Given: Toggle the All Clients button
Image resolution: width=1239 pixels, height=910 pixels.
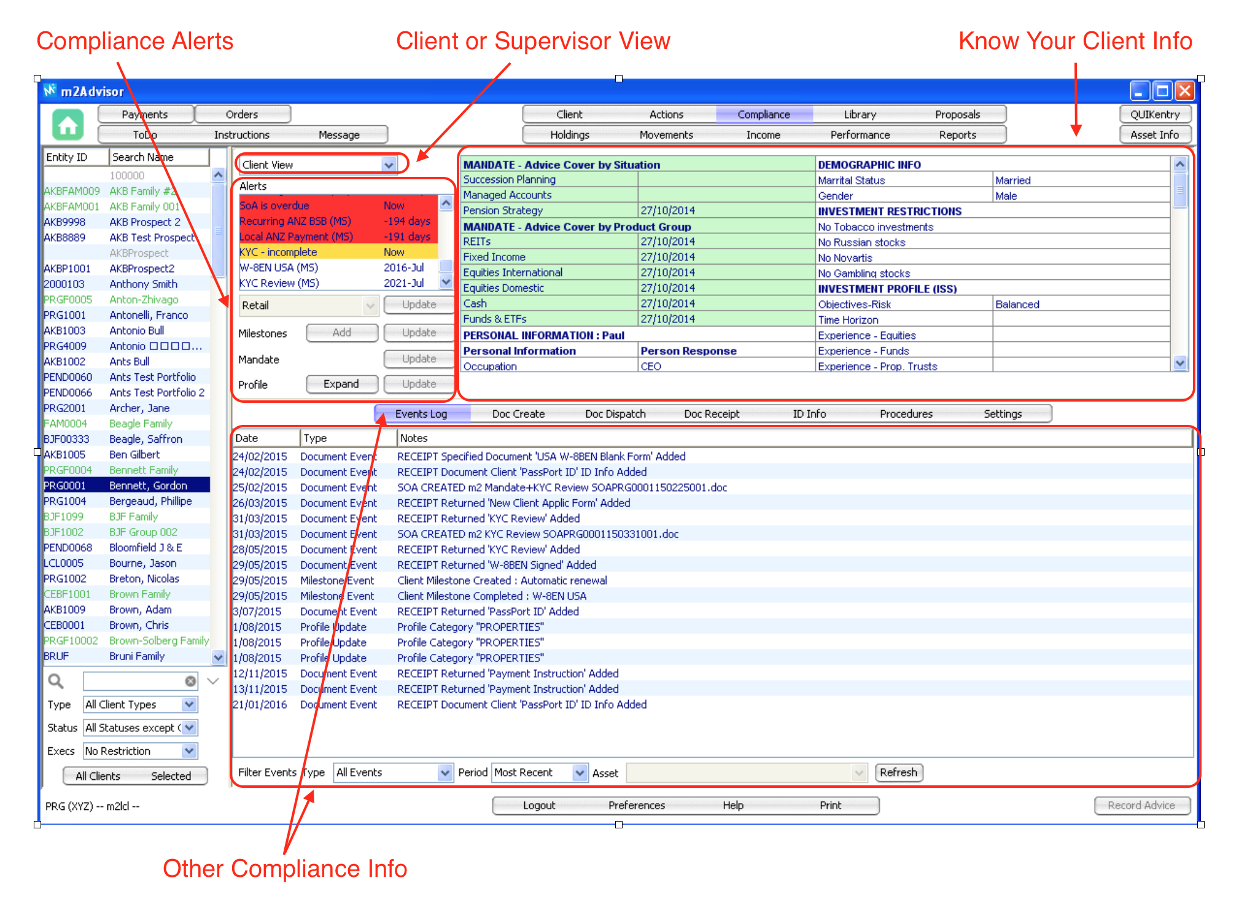Looking at the screenshot, I should click(98, 776).
